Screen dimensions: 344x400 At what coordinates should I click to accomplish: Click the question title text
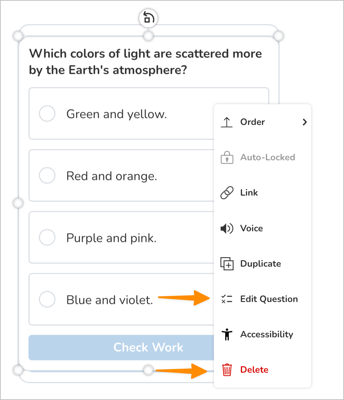click(x=145, y=62)
